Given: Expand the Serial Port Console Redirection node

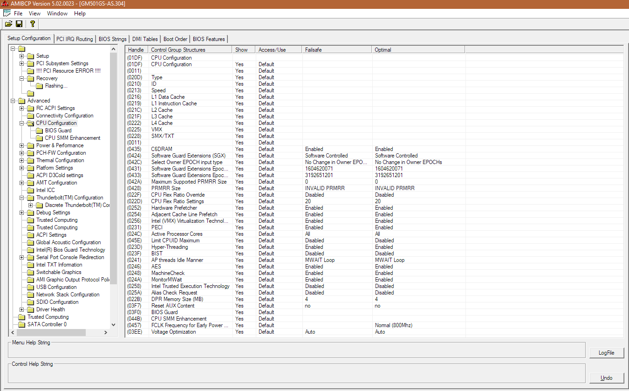Looking at the screenshot, I should 22,257.
